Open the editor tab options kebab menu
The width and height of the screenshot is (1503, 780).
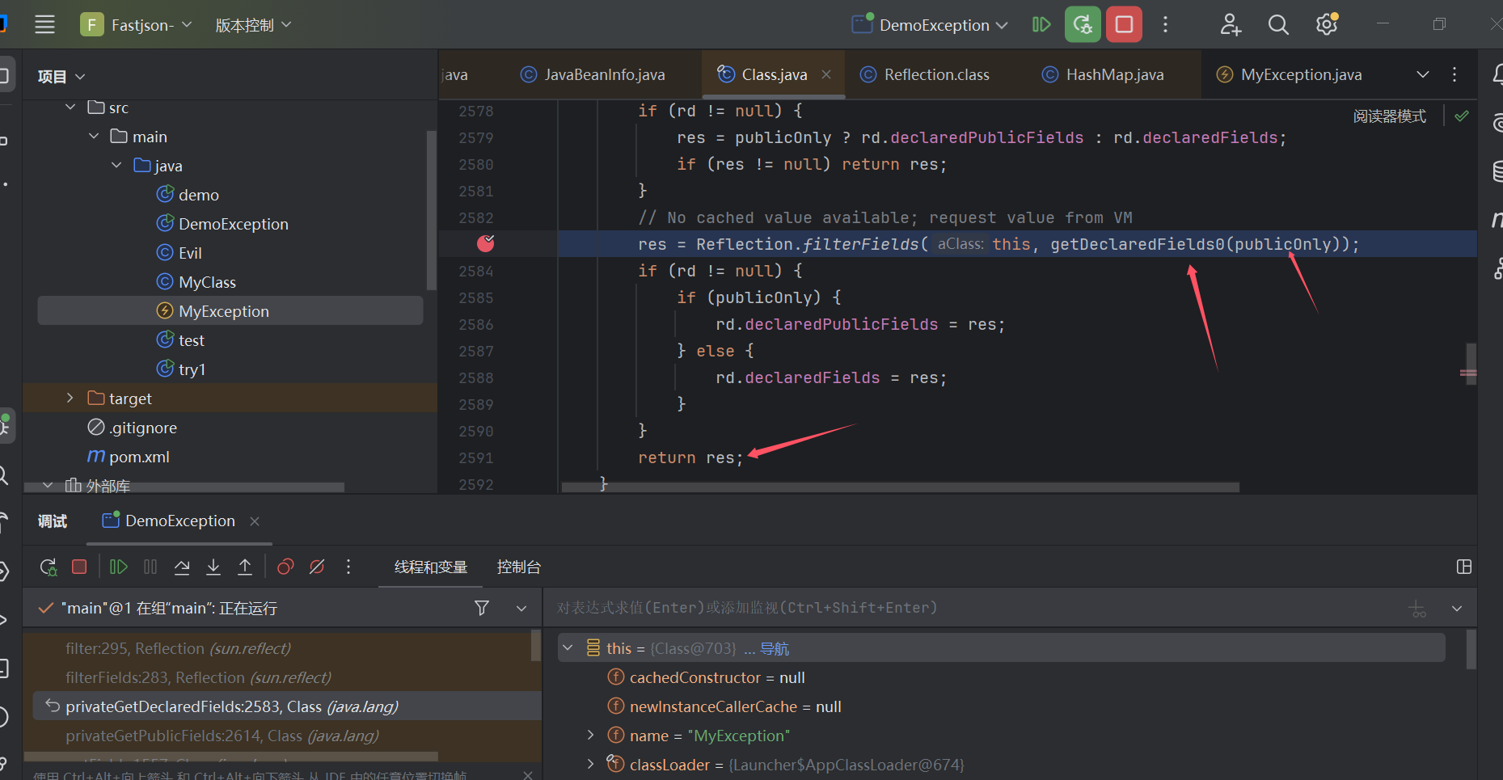[x=1454, y=74]
